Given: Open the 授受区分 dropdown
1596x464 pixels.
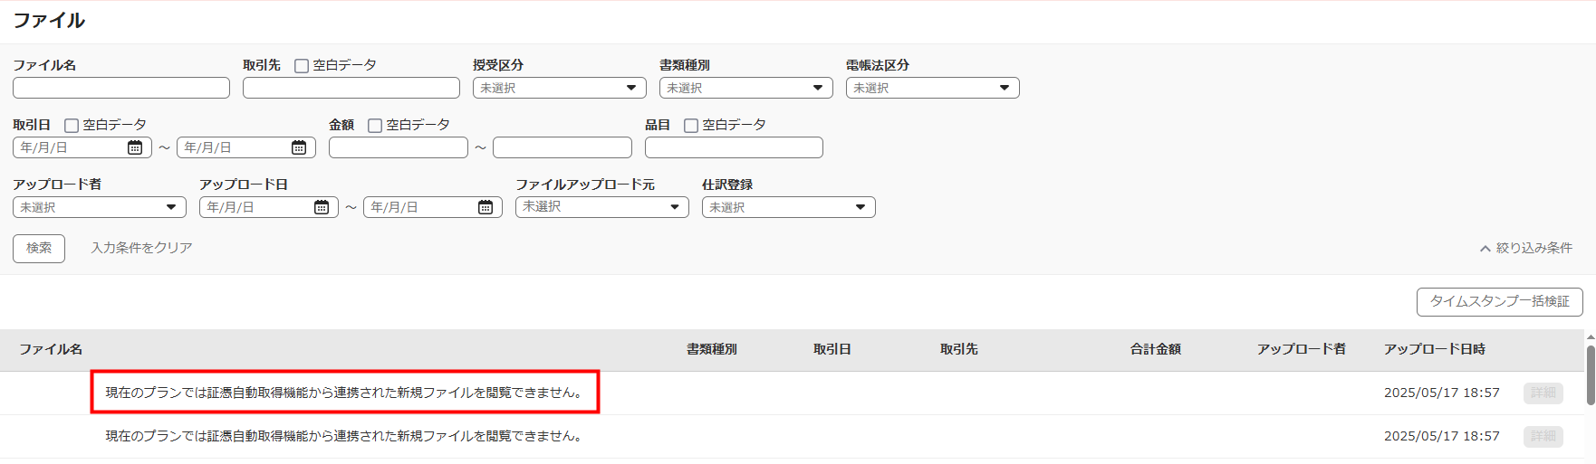Looking at the screenshot, I should coord(560,88).
